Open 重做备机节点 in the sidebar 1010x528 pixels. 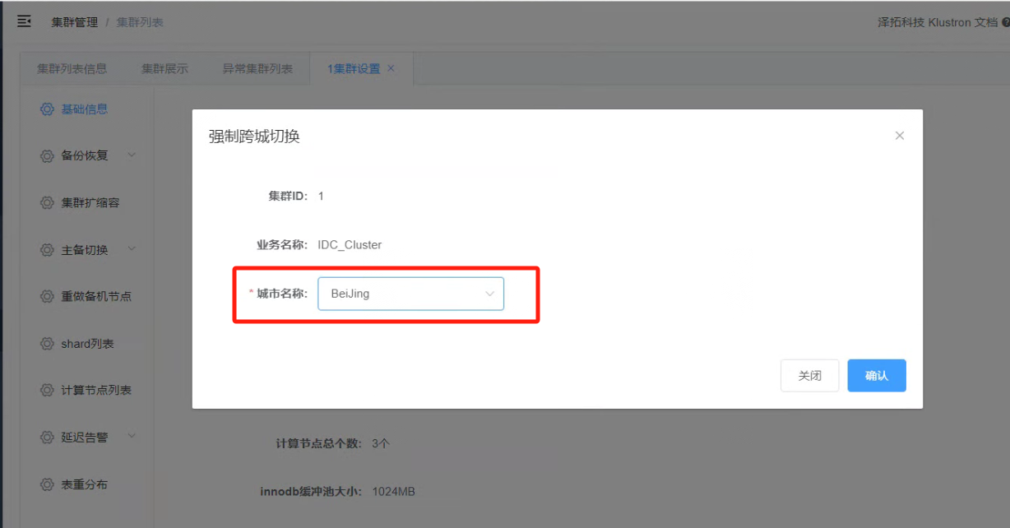click(96, 296)
